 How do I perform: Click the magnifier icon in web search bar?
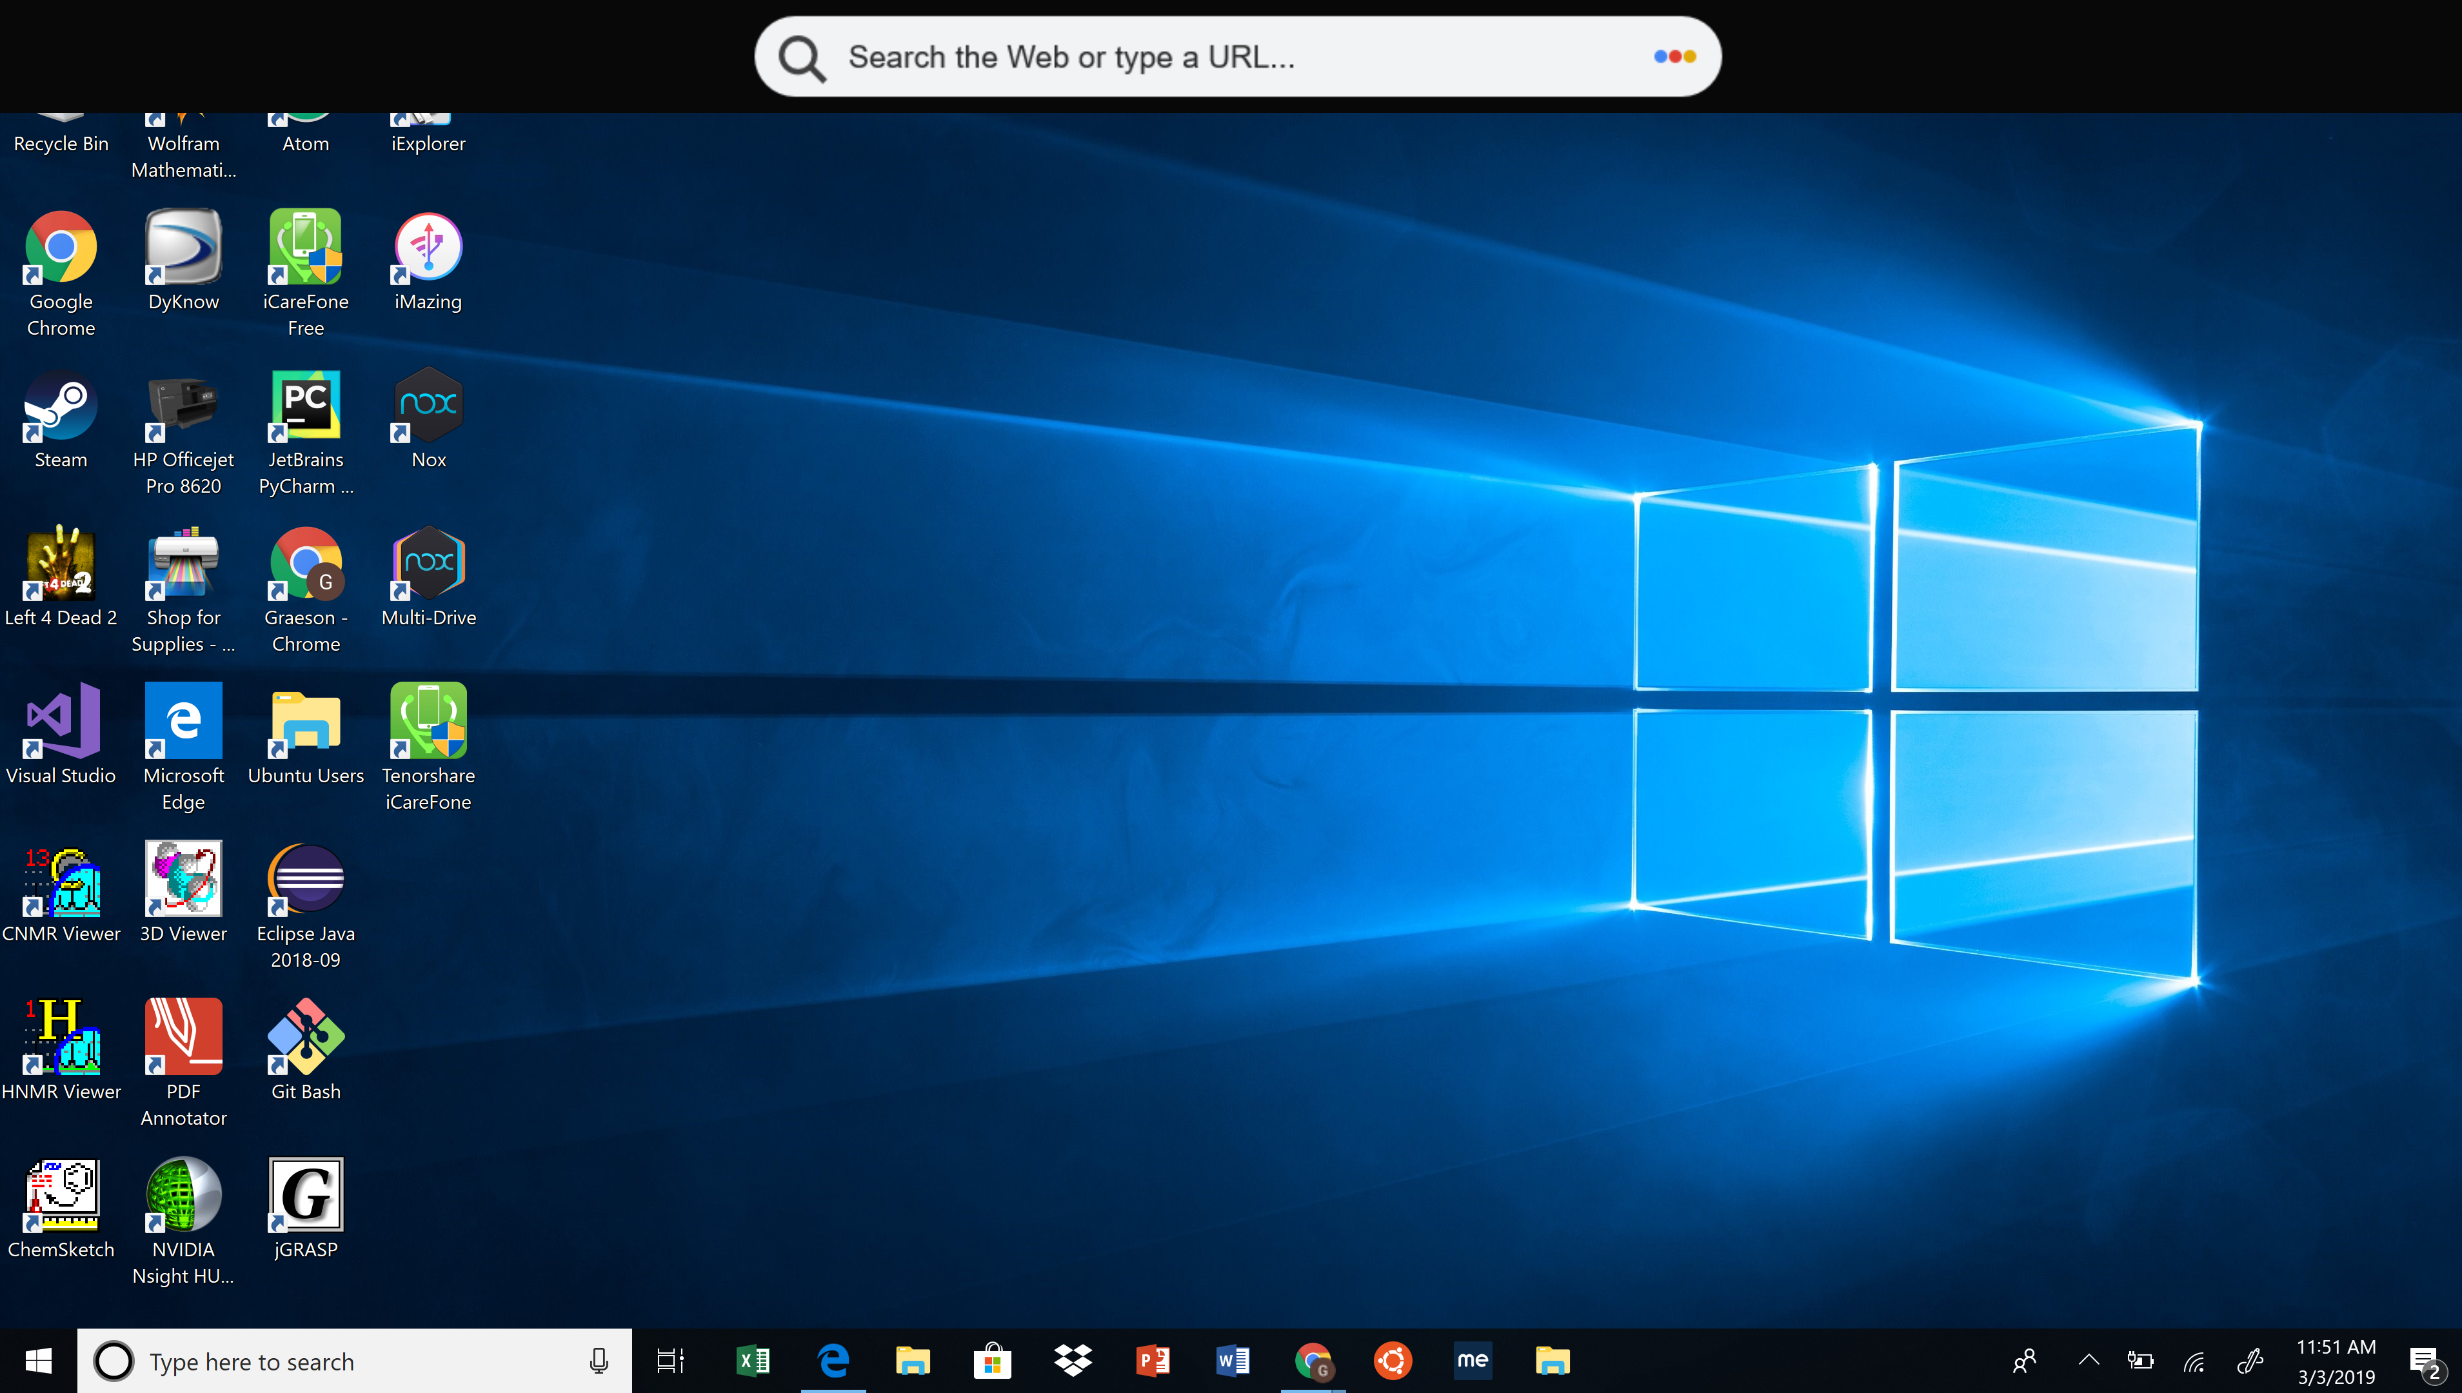801,58
